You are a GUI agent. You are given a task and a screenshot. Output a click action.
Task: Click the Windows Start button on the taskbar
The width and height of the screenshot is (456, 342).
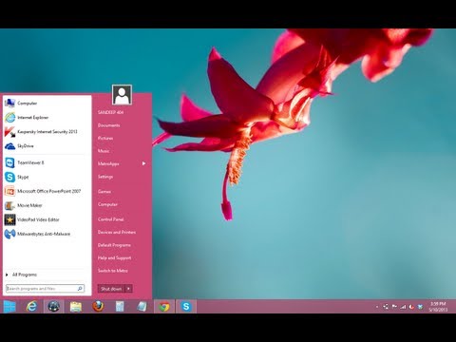tap(9, 307)
